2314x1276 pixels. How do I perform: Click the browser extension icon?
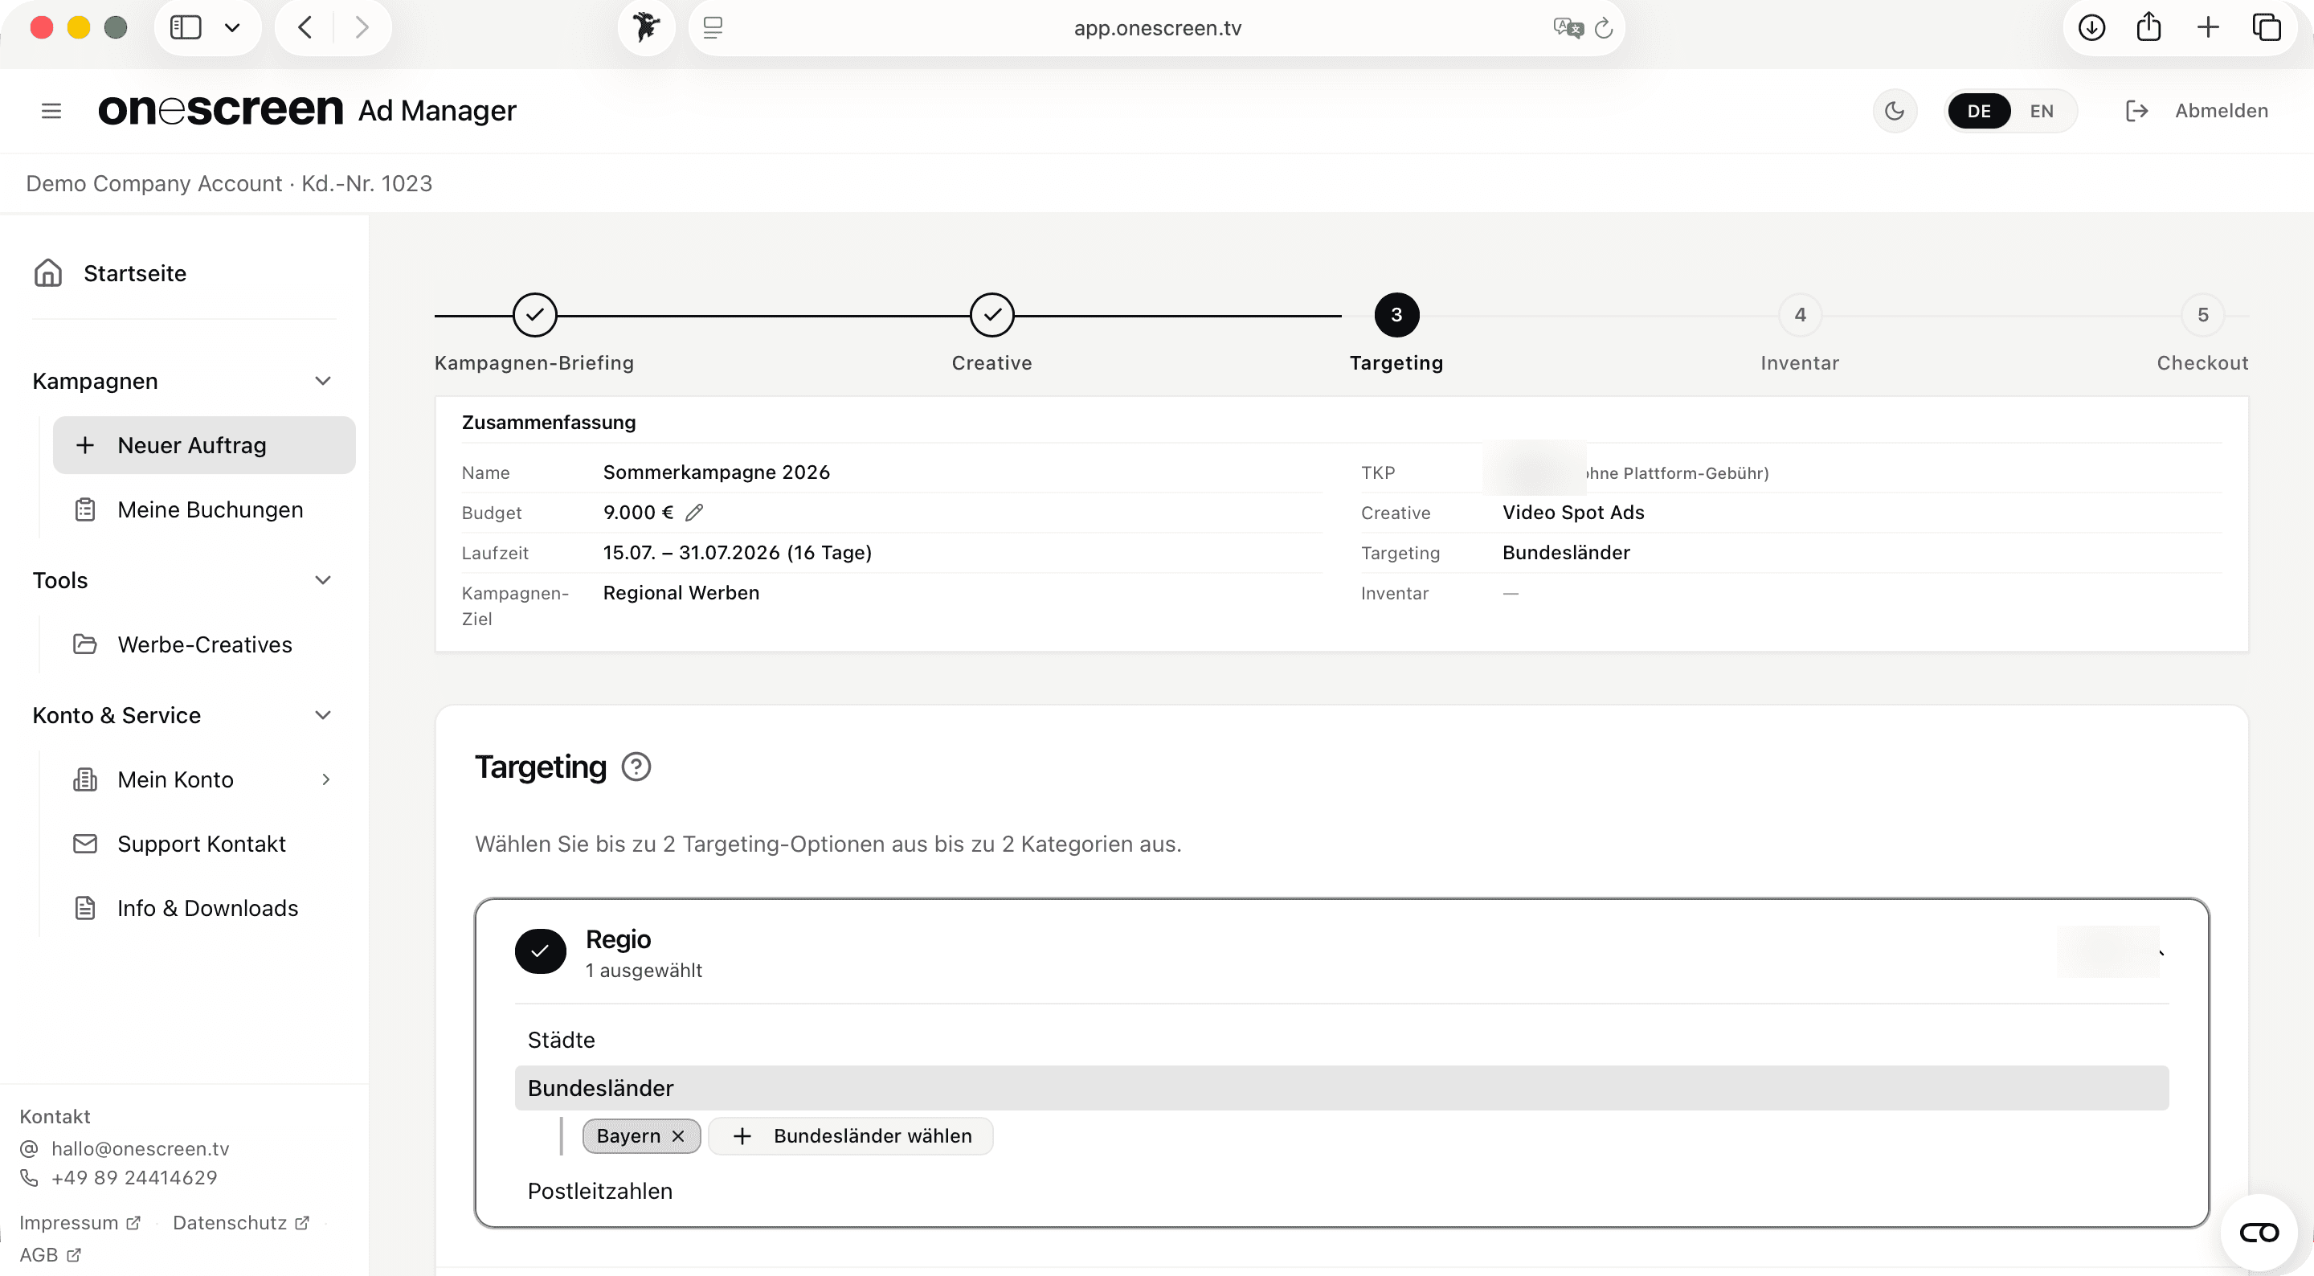point(646,27)
